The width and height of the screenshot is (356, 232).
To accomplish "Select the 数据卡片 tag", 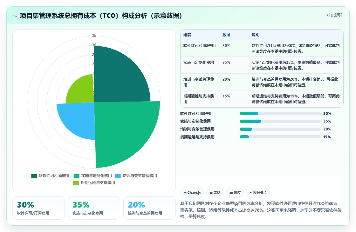I will click(258, 193).
